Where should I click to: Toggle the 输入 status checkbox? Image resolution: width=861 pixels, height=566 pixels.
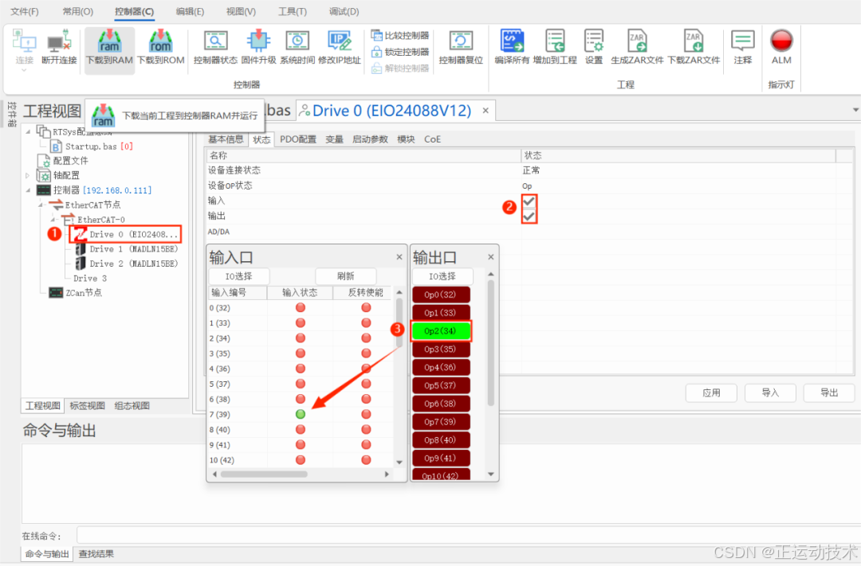click(x=529, y=201)
